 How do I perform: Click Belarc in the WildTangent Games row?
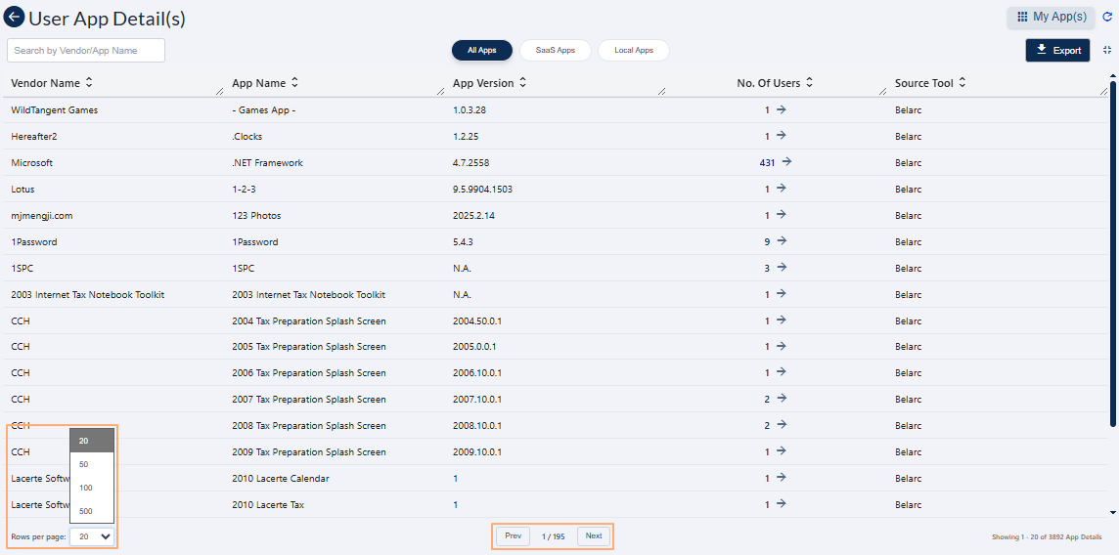tap(909, 109)
